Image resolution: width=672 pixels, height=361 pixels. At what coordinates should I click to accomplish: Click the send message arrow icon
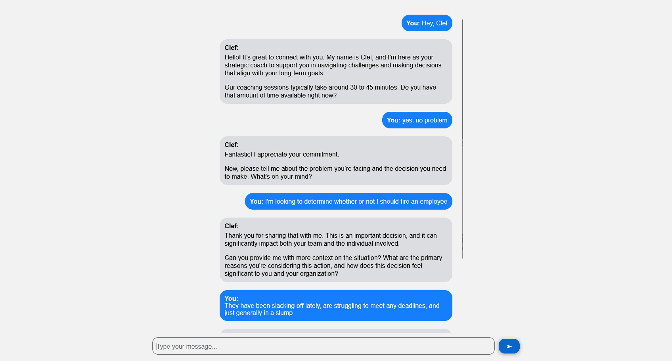tap(509, 346)
